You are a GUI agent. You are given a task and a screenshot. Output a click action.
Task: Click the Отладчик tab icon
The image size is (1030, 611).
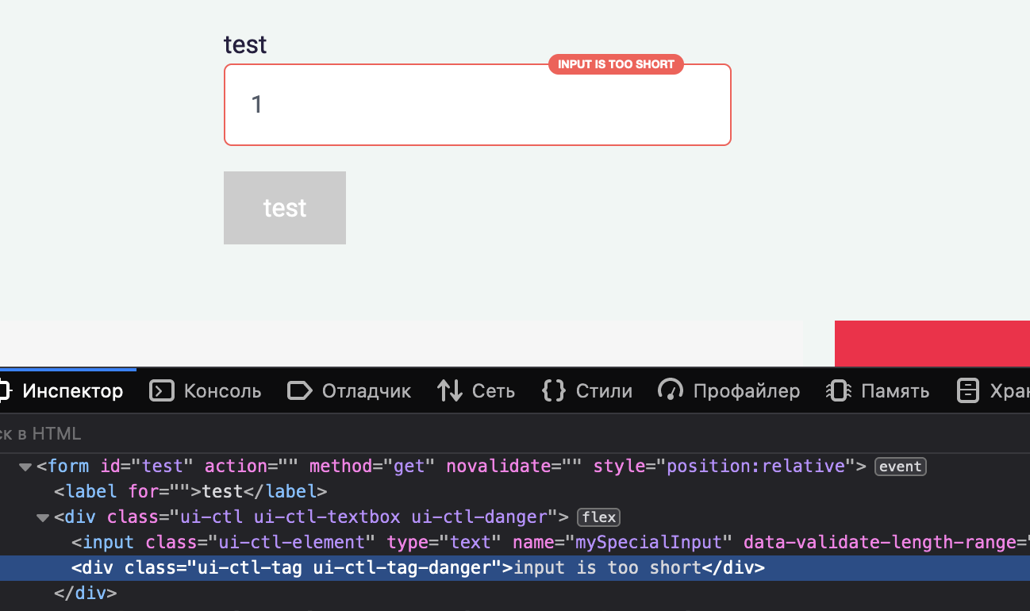pyautogui.click(x=299, y=390)
